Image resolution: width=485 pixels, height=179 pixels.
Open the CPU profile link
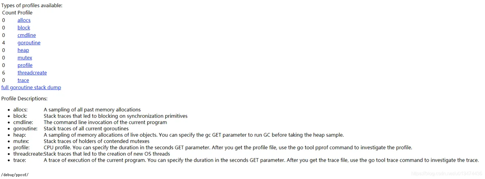coord(25,65)
